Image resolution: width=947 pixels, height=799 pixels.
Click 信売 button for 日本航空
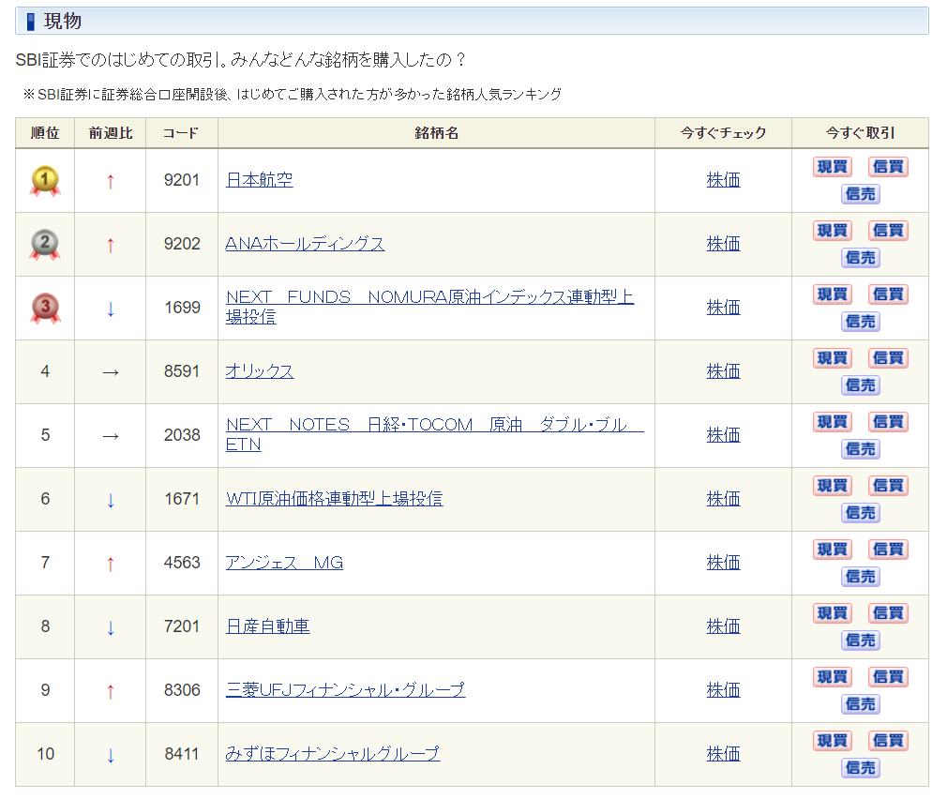point(860,194)
